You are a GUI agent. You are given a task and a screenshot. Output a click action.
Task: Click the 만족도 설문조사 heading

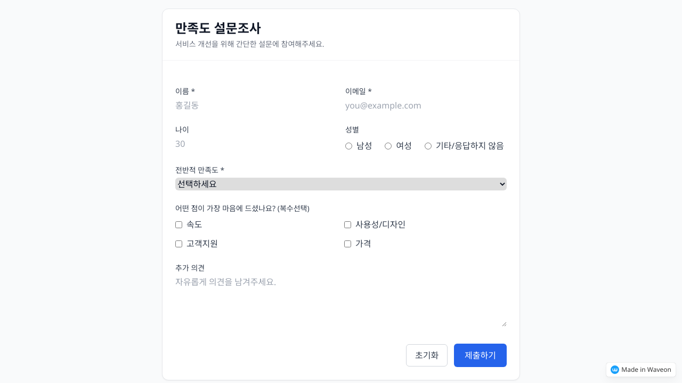point(218,28)
